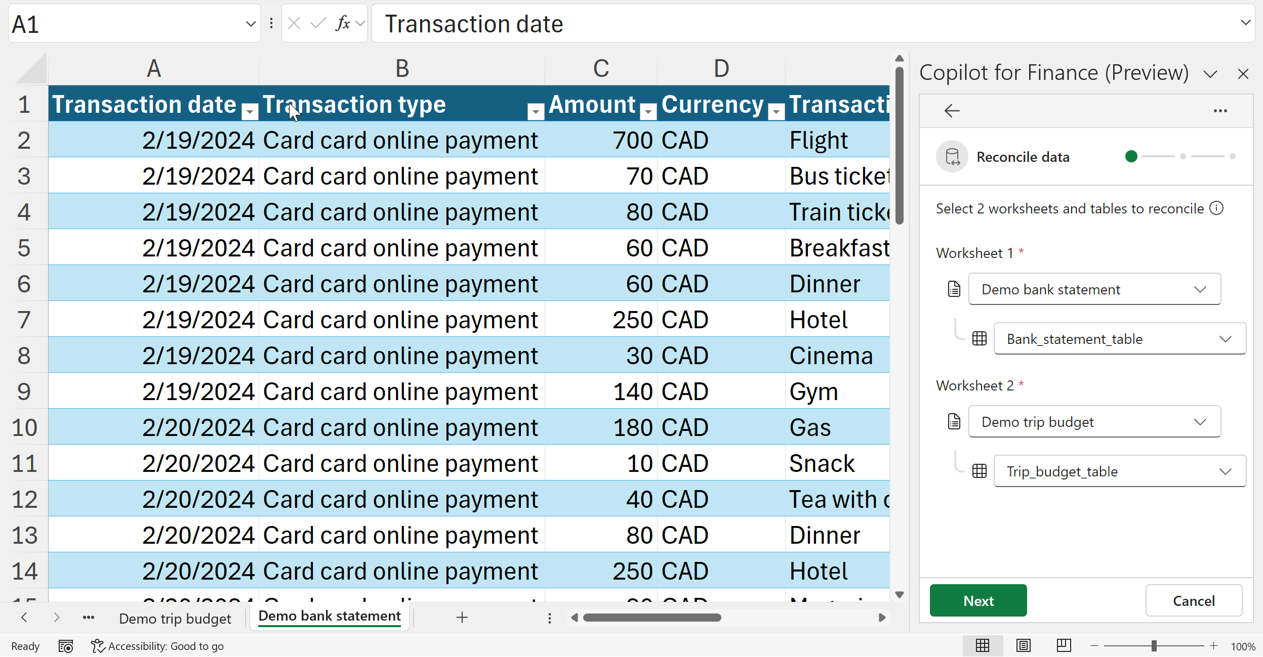Image resolution: width=1263 pixels, height=657 pixels.
Task: Select the Demo bank statement sheet tab
Action: 330,616
